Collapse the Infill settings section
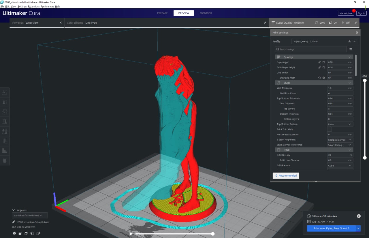 (314, 150)
